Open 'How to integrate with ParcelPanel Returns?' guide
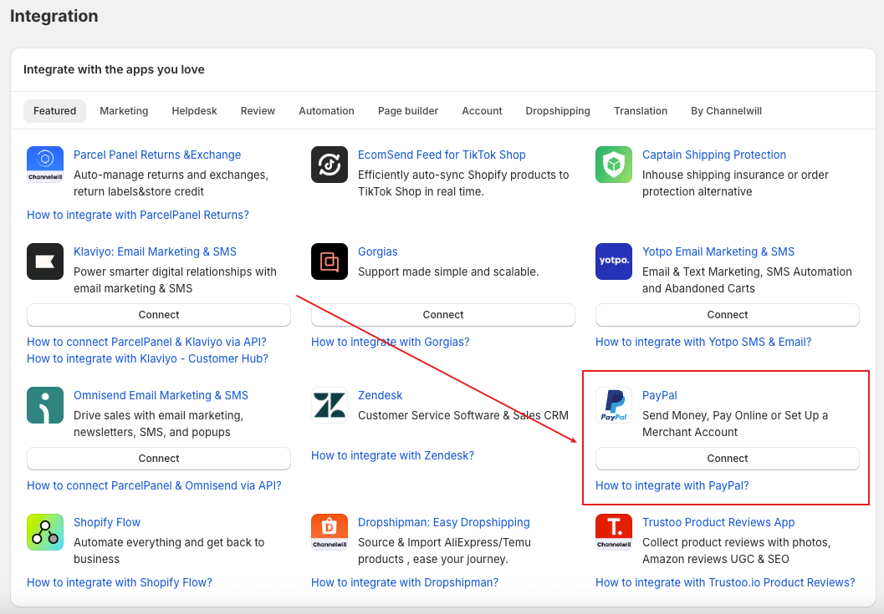This screenshot has height=614, width=884. tap(138, 215)
